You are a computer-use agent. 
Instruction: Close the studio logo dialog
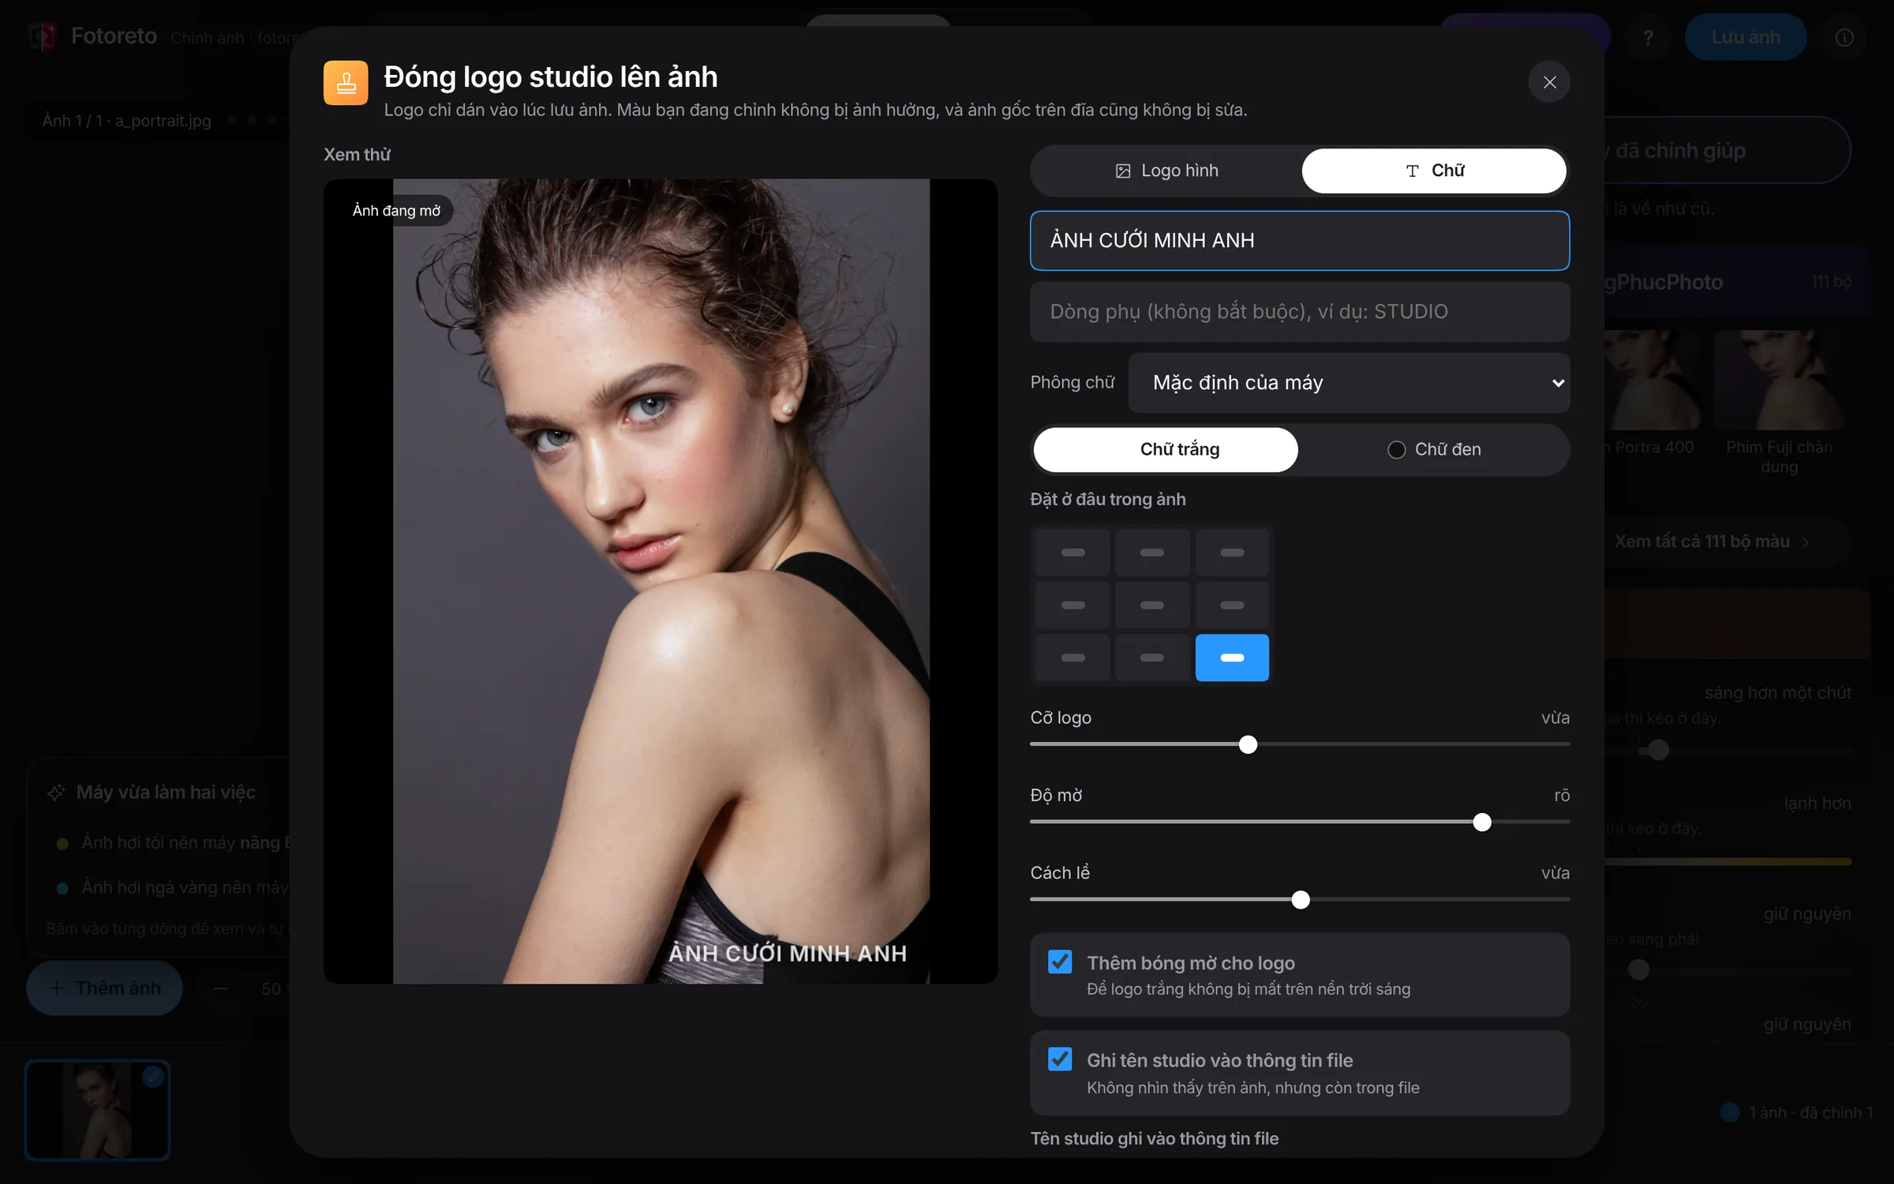pos(1549,82)
